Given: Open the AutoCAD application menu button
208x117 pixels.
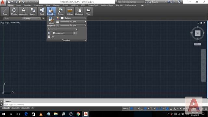Looking at the screenshot, I should pos(3,3).
